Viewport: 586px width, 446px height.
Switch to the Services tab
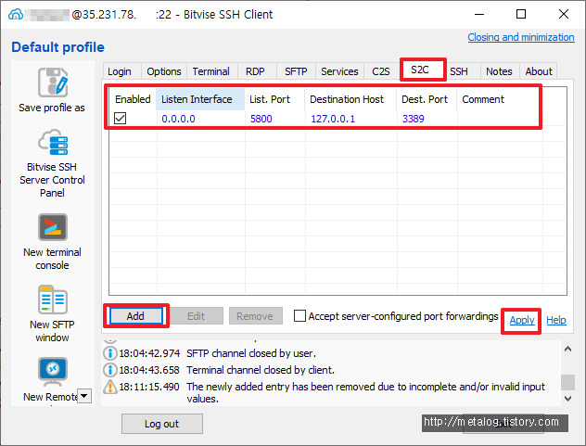point(339,71)
